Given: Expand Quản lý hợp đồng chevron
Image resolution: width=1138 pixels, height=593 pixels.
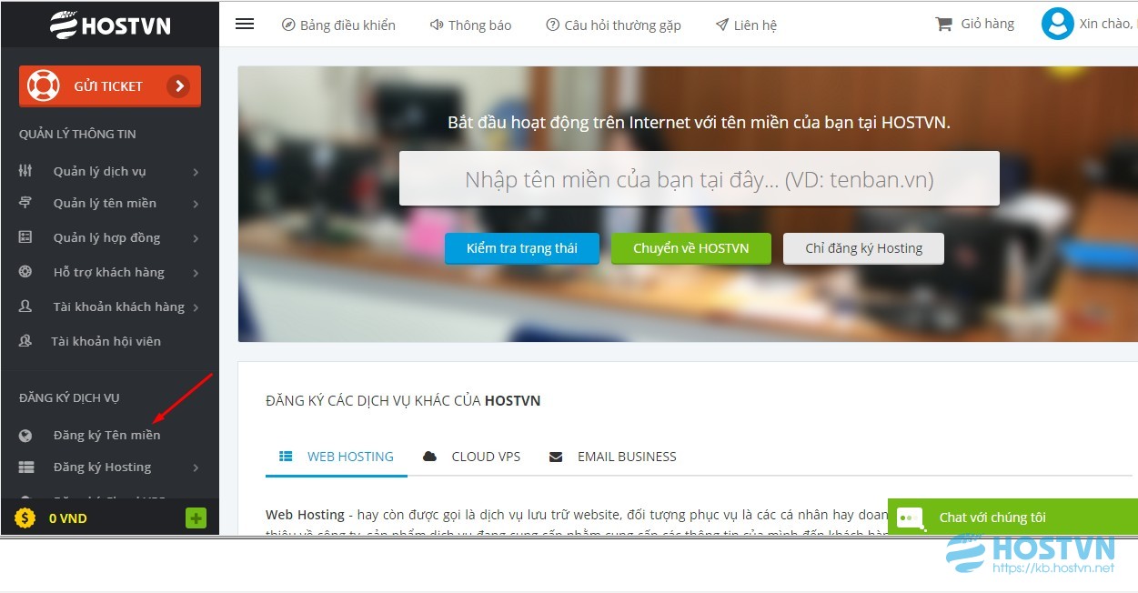Looking at the screenshot, I should coord(196,238).
